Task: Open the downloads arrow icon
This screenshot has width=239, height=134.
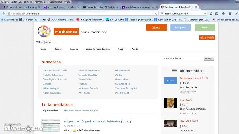Action: click(223, 13)
